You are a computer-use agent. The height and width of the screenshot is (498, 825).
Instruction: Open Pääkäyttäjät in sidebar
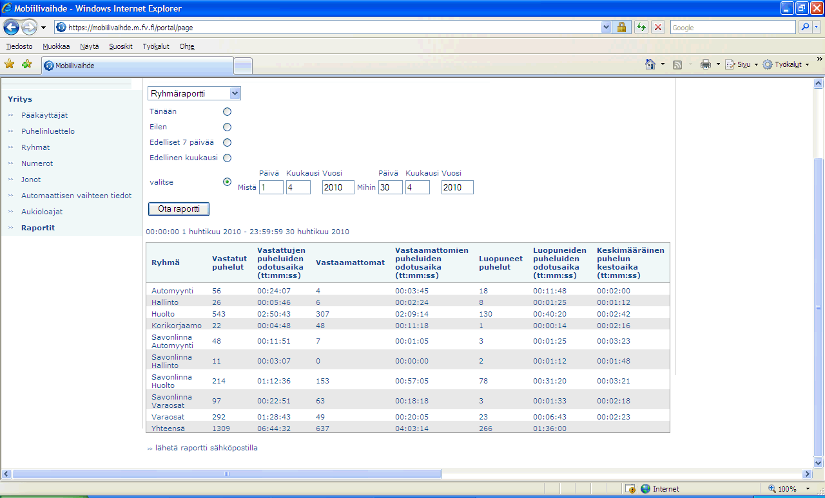click(44, 115)
